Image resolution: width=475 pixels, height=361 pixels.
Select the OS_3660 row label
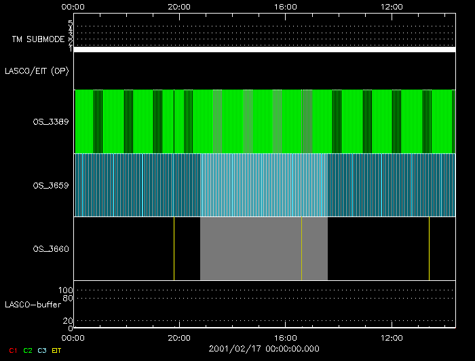(x=50, y=249)
